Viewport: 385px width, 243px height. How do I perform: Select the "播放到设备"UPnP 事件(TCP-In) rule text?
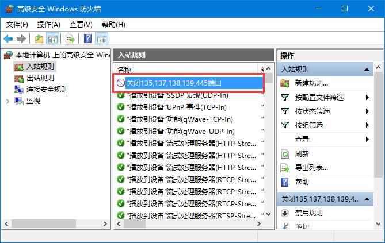click(x=177, y=107)
